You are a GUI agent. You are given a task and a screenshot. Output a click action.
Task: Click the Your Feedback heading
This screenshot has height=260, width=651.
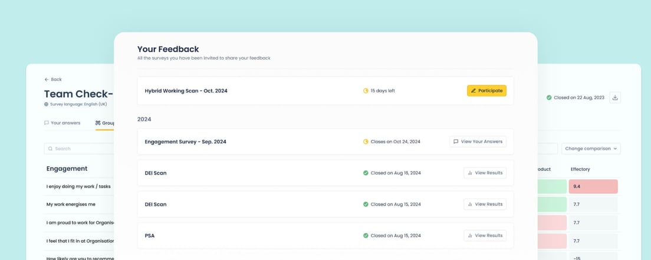pyautogui.click(x=168, y=49)
